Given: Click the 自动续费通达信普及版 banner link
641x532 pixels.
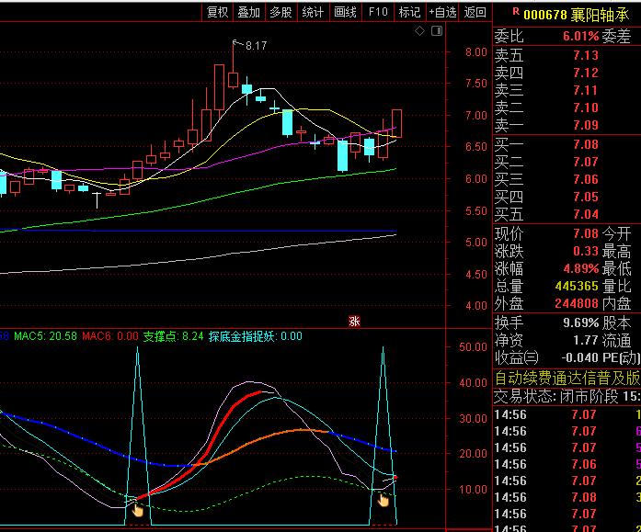Looking at the screenshot, I should click(x=567, y=378).
